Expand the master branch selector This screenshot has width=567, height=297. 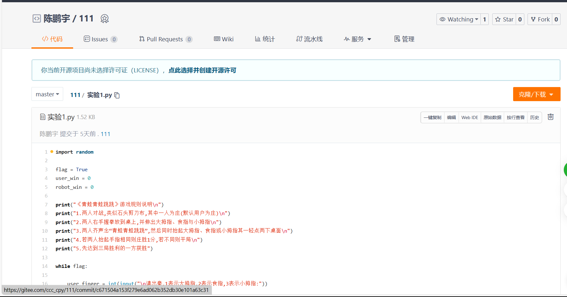coord(47,94)
